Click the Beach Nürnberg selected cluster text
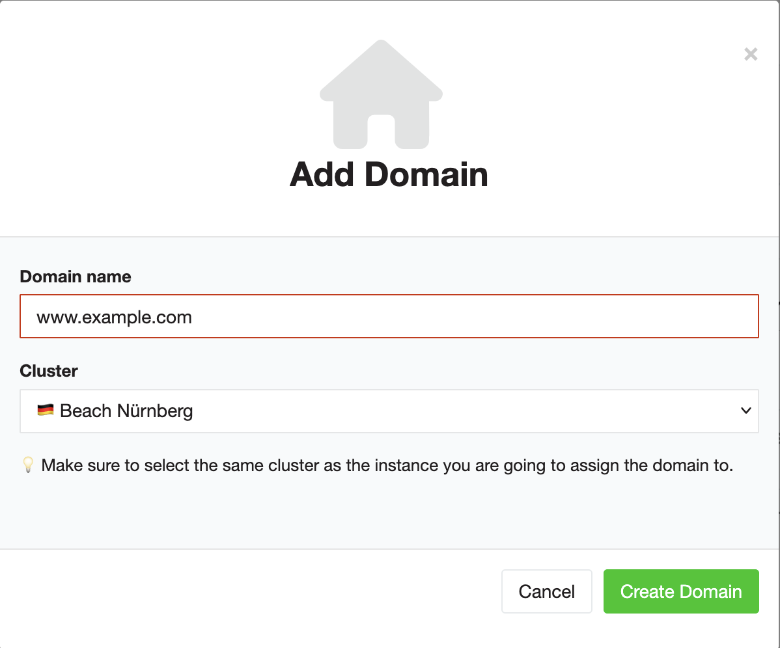The image size is (780, 648). 126,411
